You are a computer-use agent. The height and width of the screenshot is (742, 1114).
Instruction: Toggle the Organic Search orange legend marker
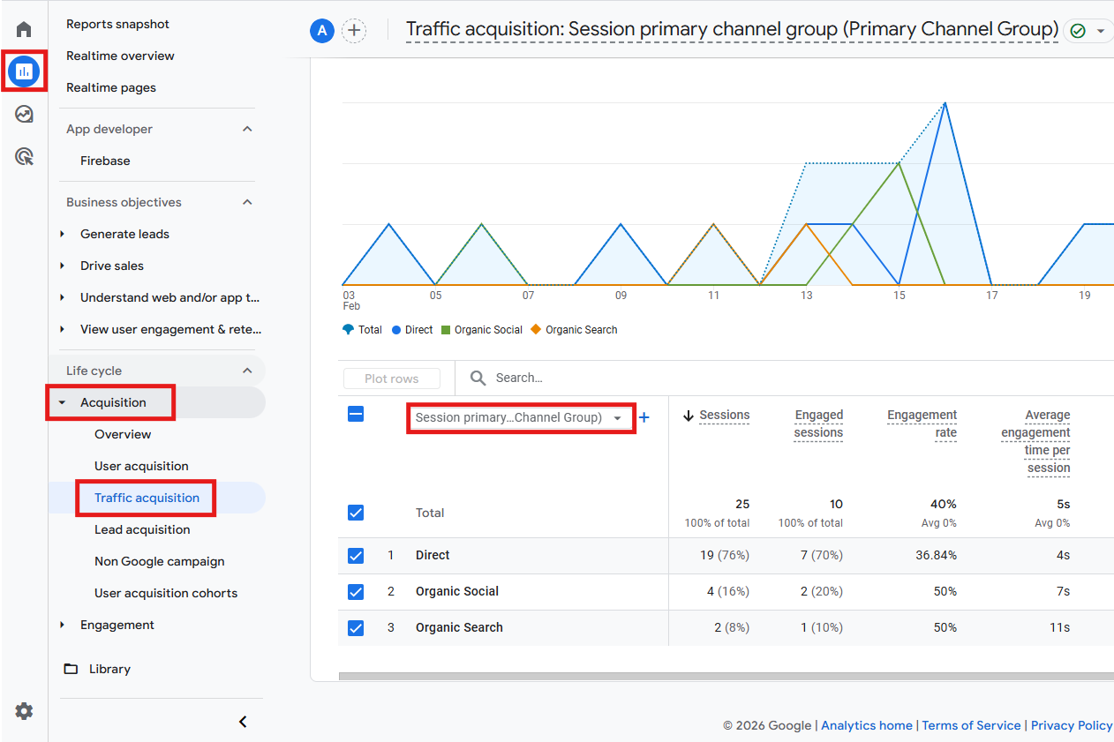coord(537,330)
